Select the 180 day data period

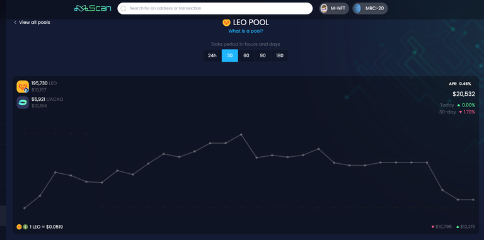tap(280, 55)
